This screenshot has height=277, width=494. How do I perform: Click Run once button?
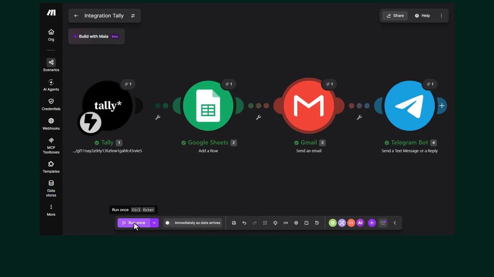click(x=134, y=223)
